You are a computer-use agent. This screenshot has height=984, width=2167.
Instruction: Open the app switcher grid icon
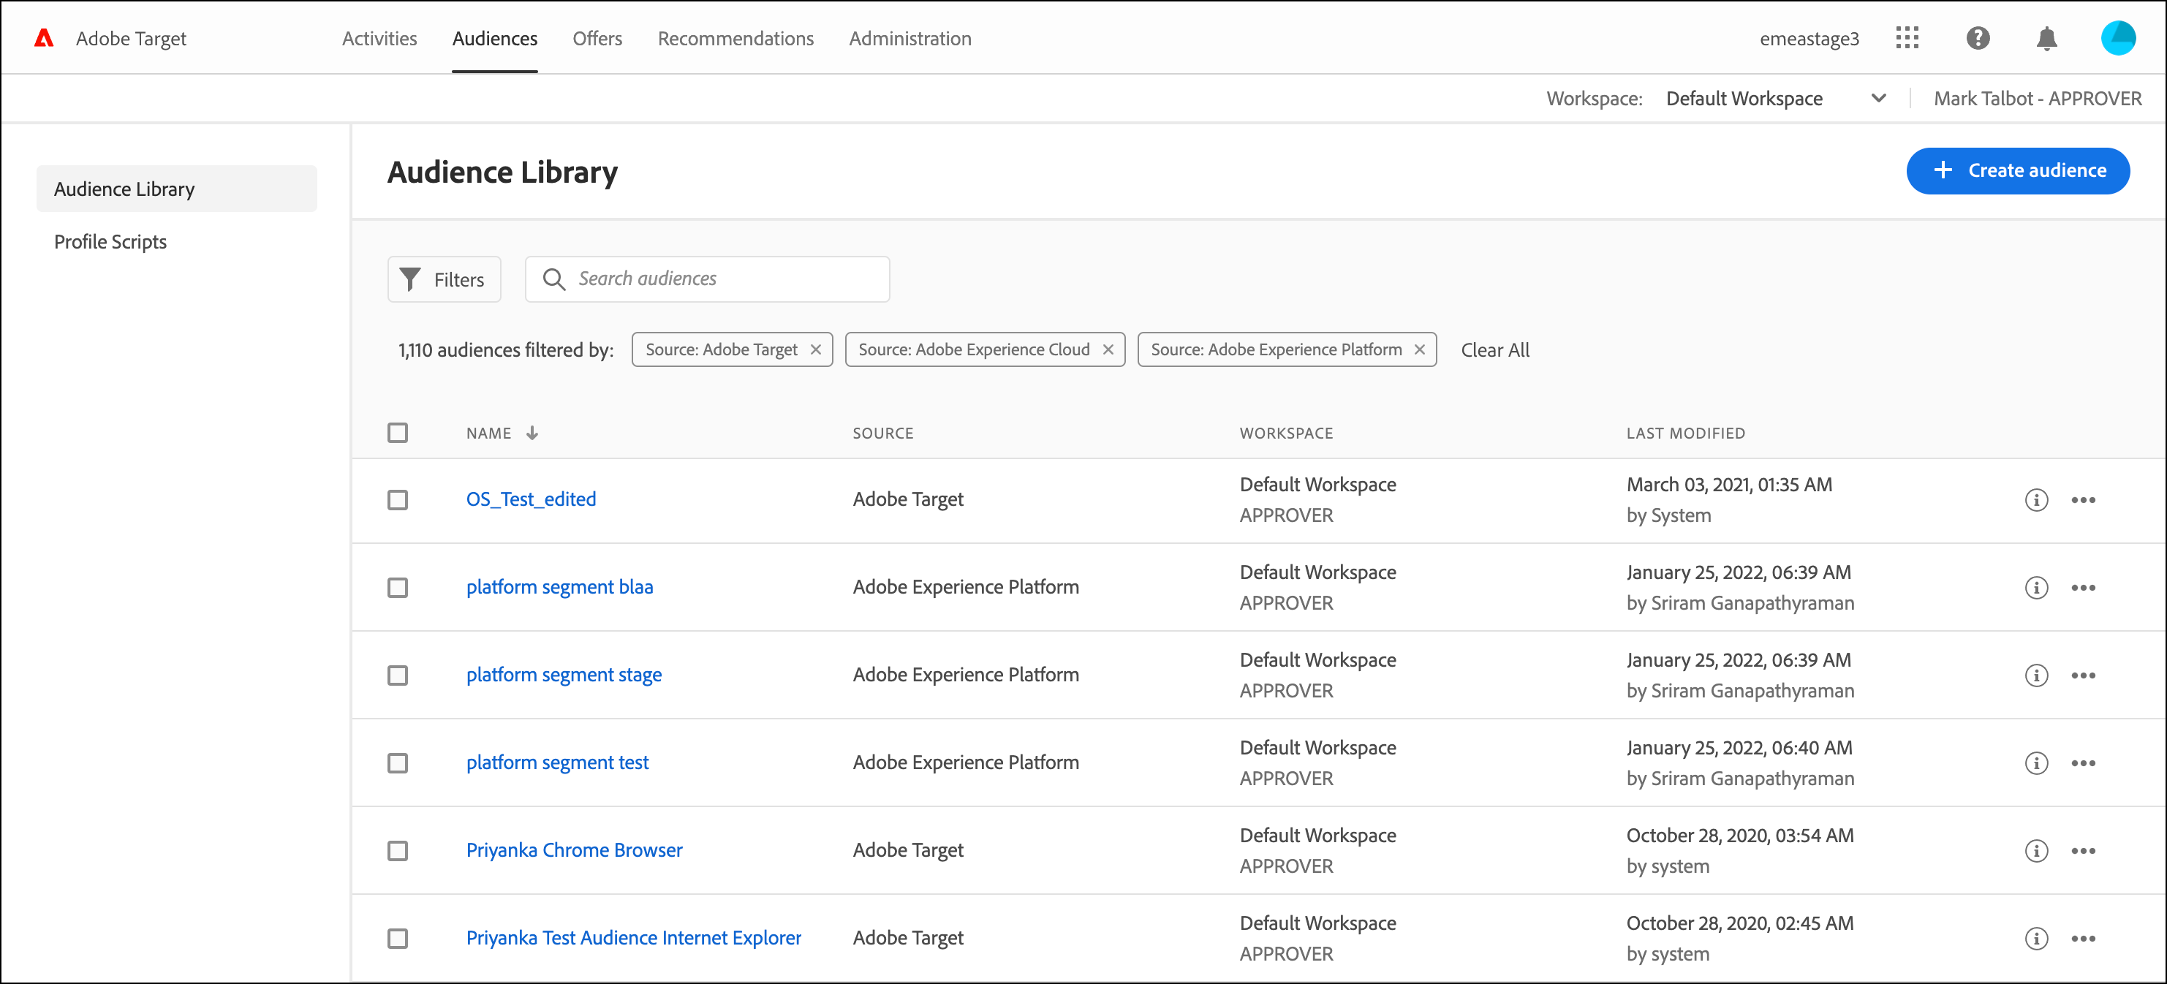[1907, 38]
